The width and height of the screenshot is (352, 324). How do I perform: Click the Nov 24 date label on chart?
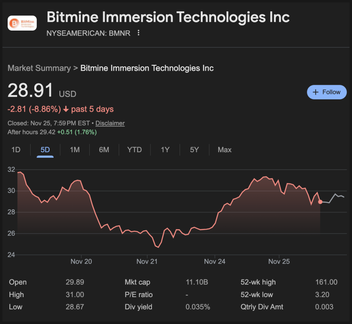pos(215,261)
